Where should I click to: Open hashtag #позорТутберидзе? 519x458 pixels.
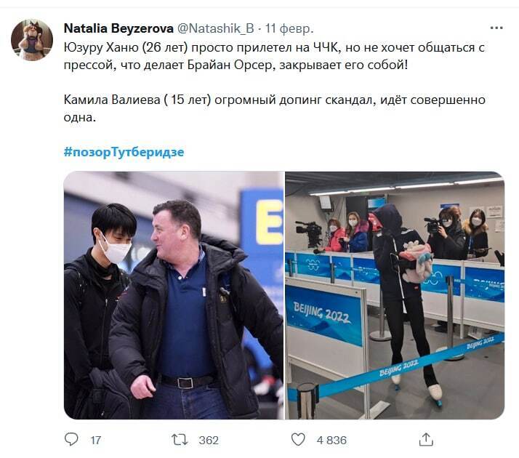(x=124, y=152)
